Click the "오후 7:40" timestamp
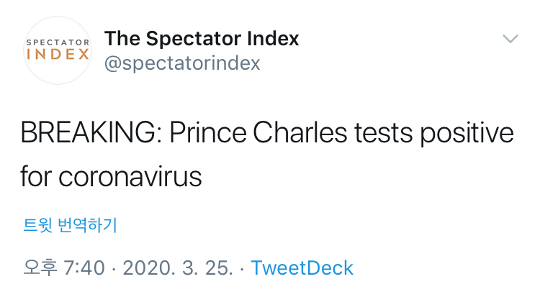Image resolution: width=540 pixels, height=297 pixels. coord(64,268)
